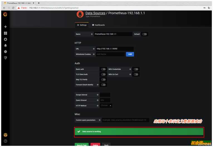Screen dimensions: 213x147
Task: Switch to the Dashboards tab
Action: pos(99,25)
